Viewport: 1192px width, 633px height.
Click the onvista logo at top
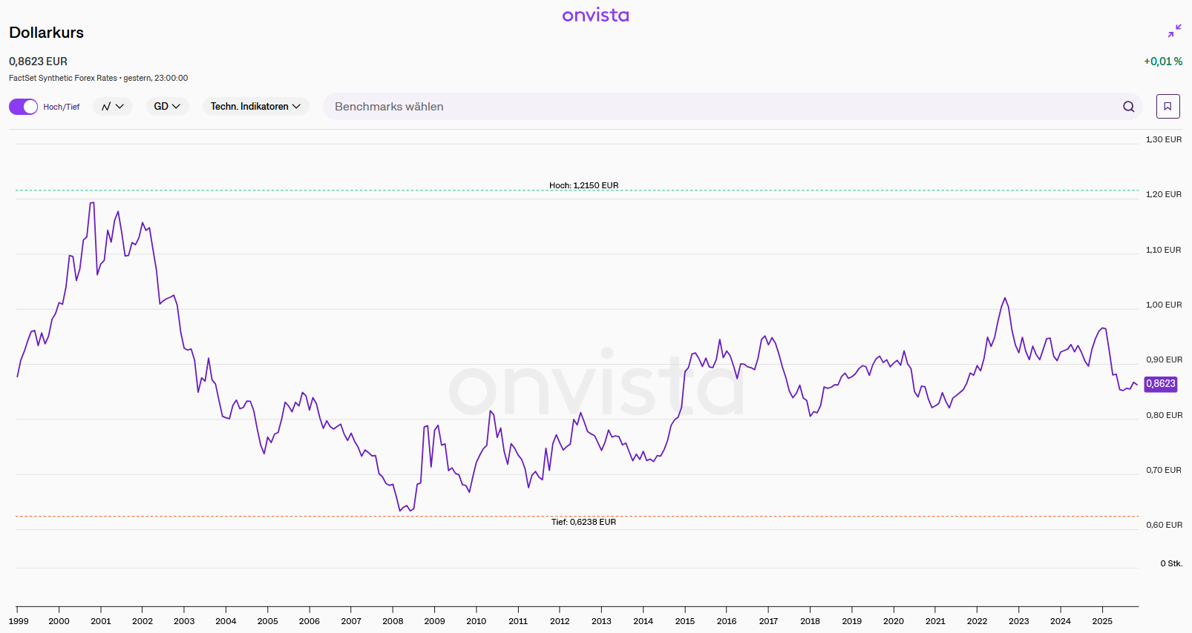595,16
